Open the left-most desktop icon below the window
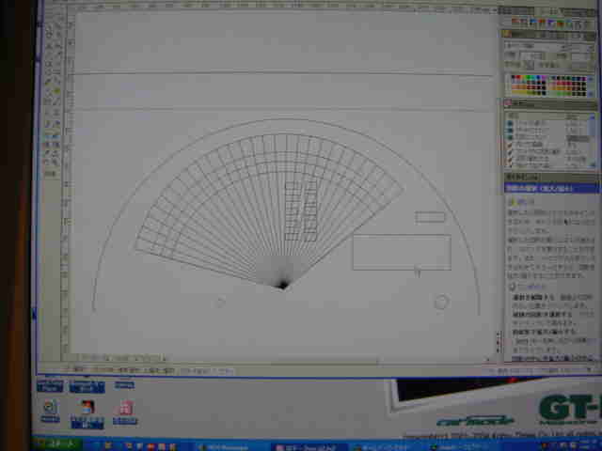The width and height of the screenshot is (602, 451). tap(50, 408)
